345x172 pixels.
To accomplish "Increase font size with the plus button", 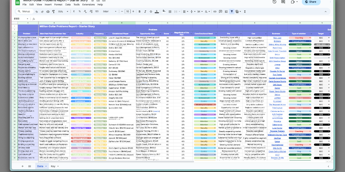I will click(x=133, y=11).
